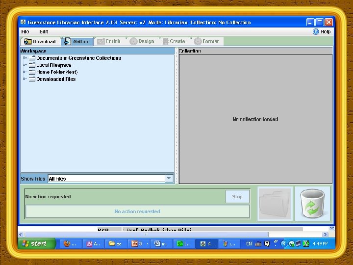Click folder icon beside Documents in Greenstone Collections

(x=32, y=58)
